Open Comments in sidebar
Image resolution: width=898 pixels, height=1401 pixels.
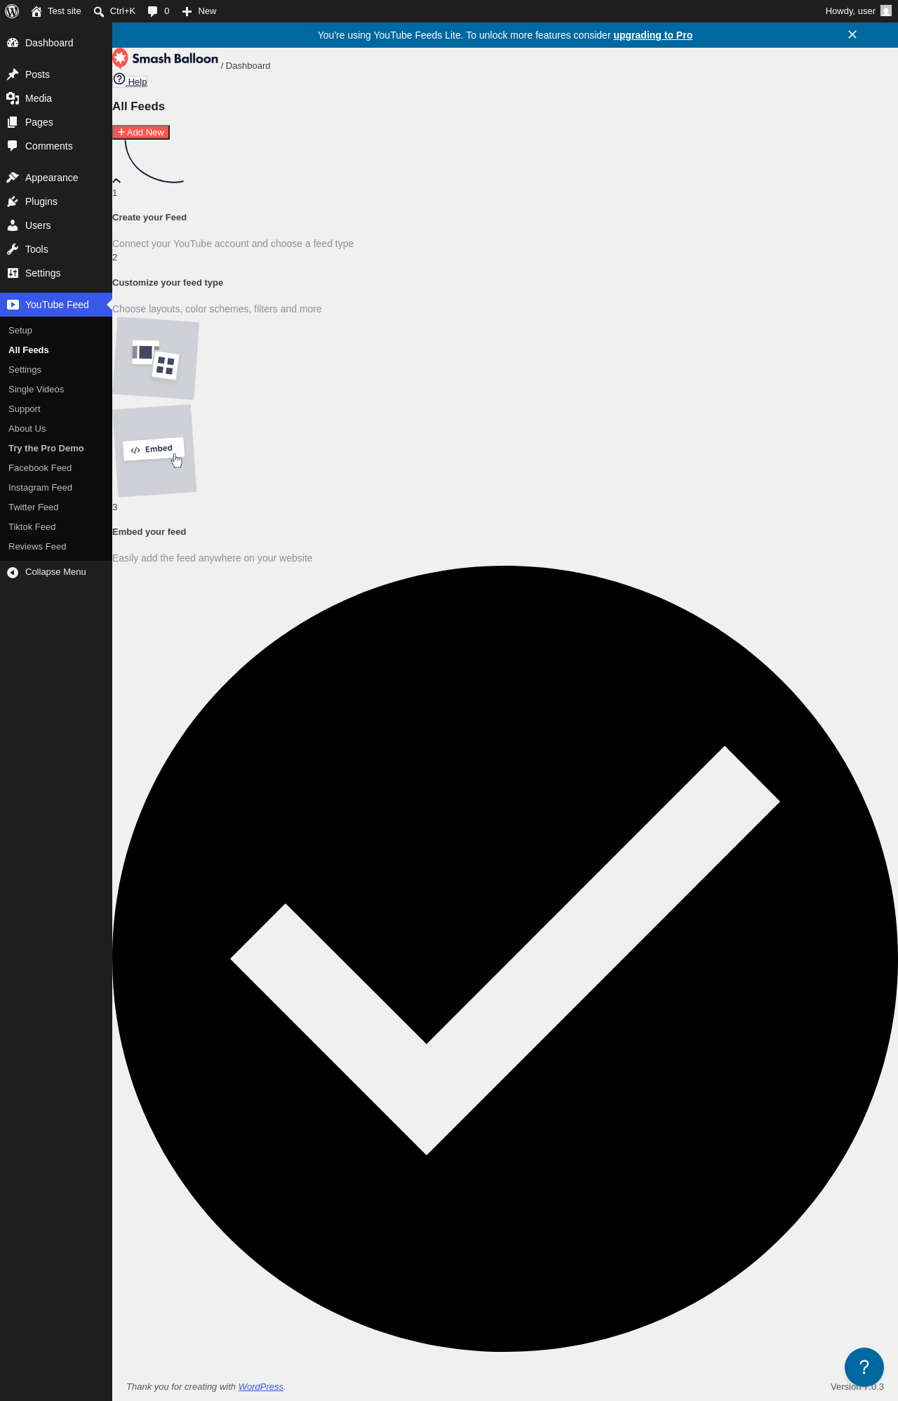click(x=56, y=146)
